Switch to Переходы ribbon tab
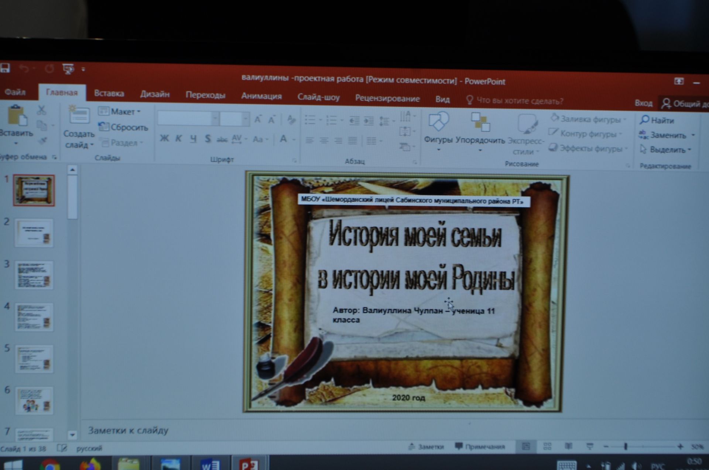The height and width of the screenshot is (470, 709). [205, 95]
